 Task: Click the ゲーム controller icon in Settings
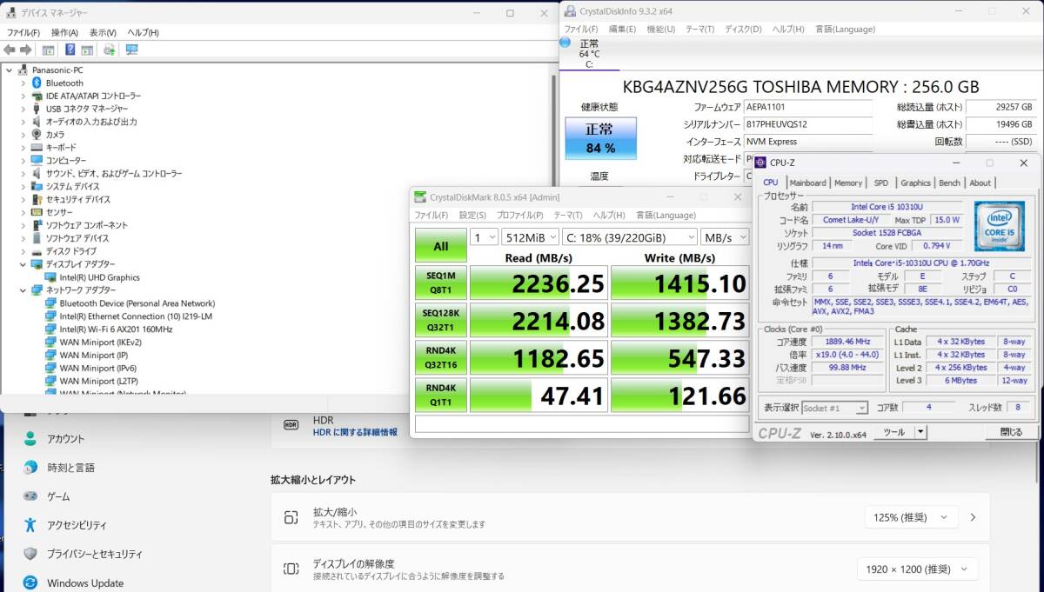tap(30, 496)
